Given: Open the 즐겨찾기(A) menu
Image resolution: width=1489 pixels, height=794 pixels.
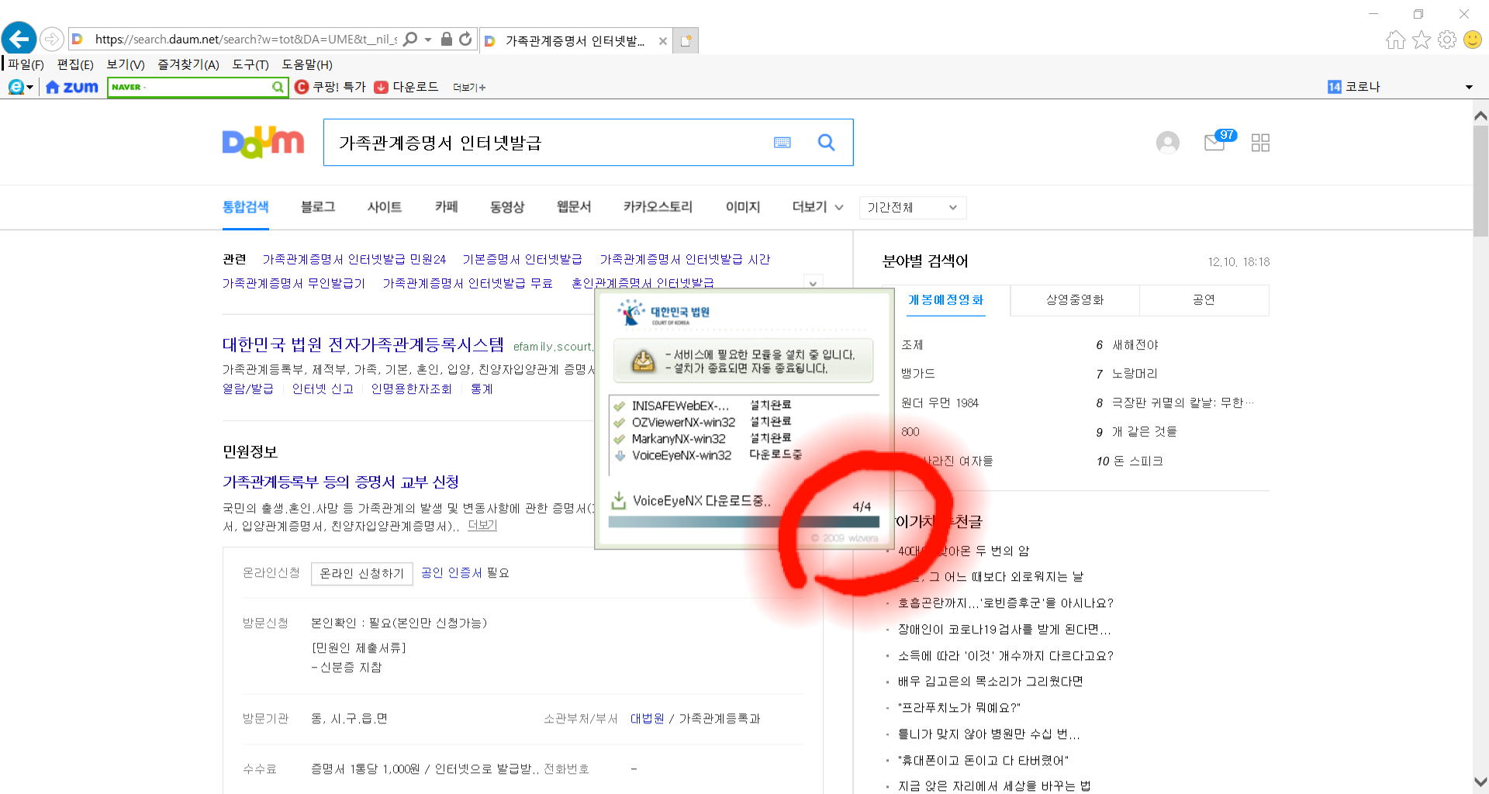Looking at the screenshot, I should click(x=188, y=64).
